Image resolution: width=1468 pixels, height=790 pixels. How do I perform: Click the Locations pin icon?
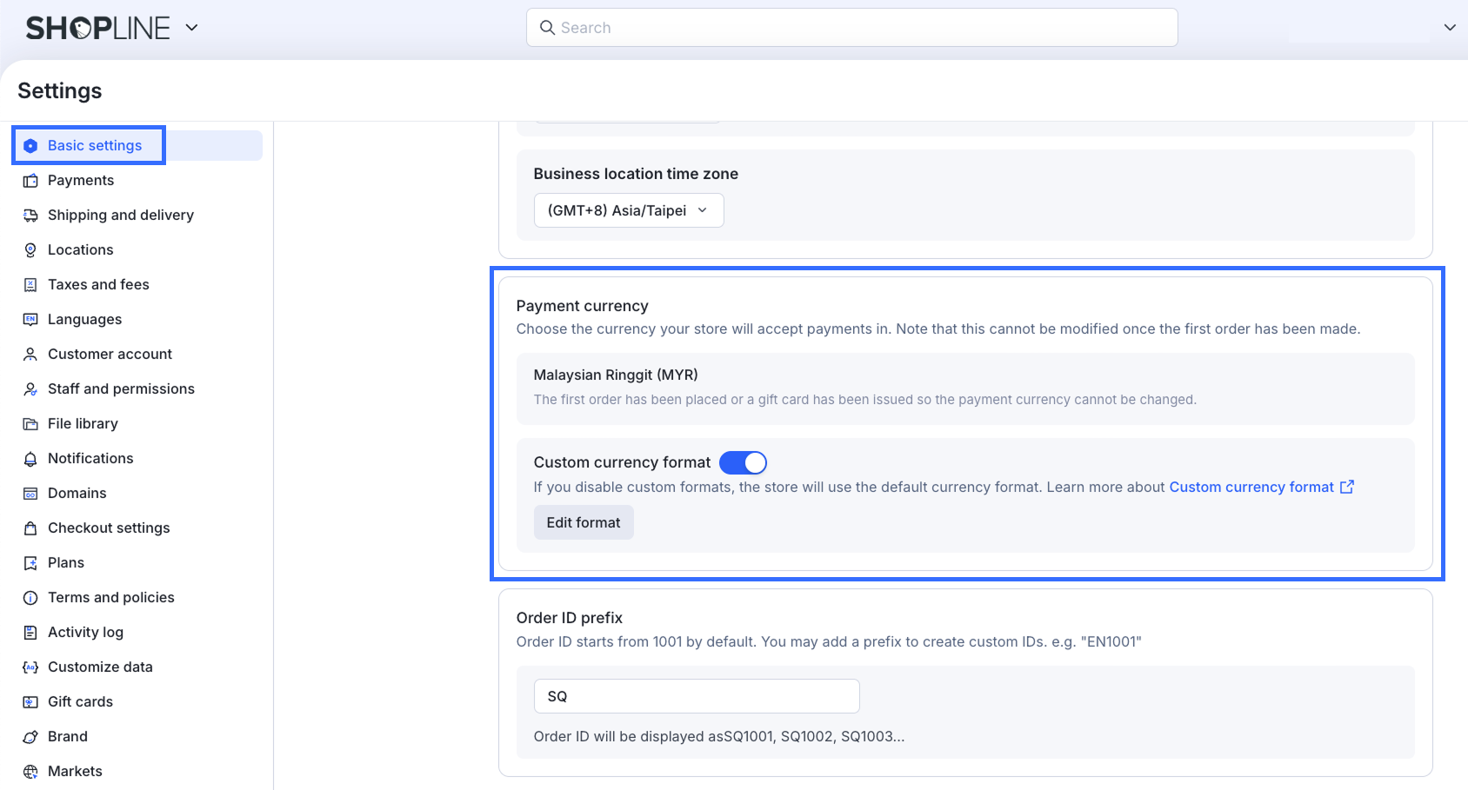[x=30, y=250]
